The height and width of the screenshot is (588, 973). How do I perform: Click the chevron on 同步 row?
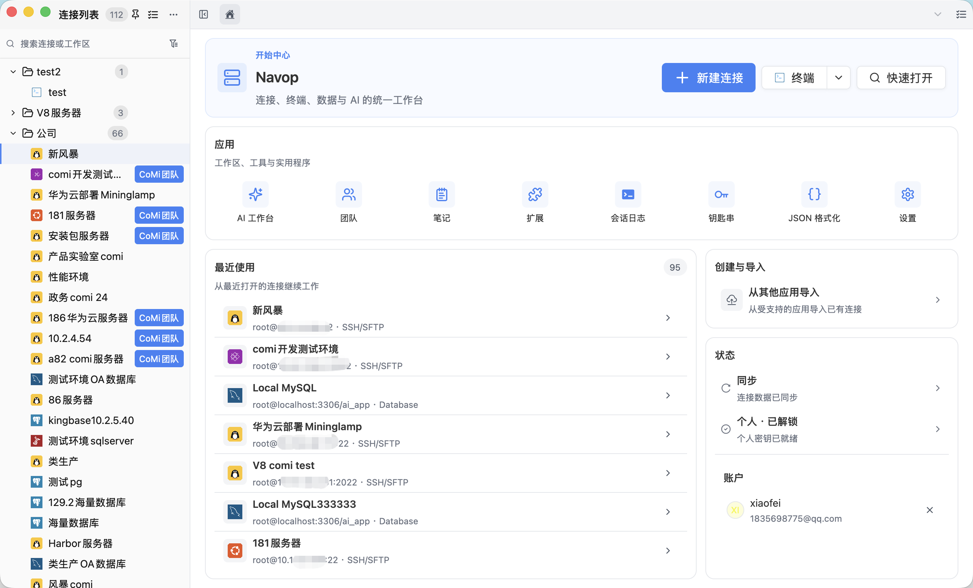[938, 388]
